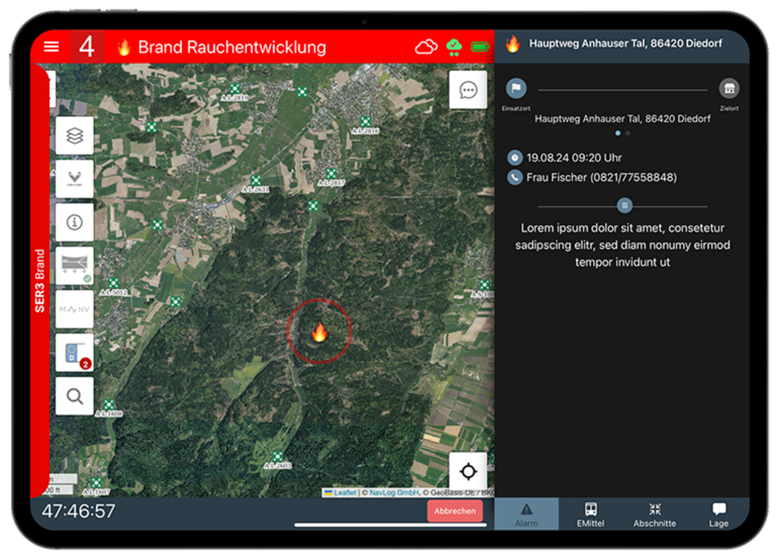Open the arrow-down navigation map button
The width and height of the screenshot is (778, 559).
tap(74, 179)
